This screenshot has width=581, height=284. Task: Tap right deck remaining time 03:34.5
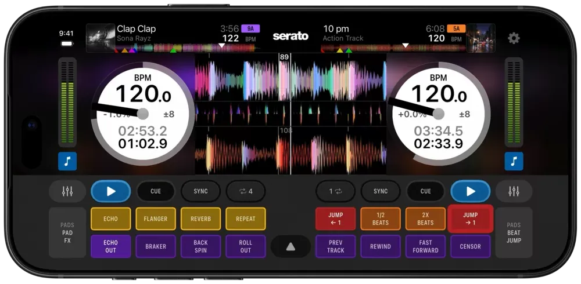click(x=438, y=131)
